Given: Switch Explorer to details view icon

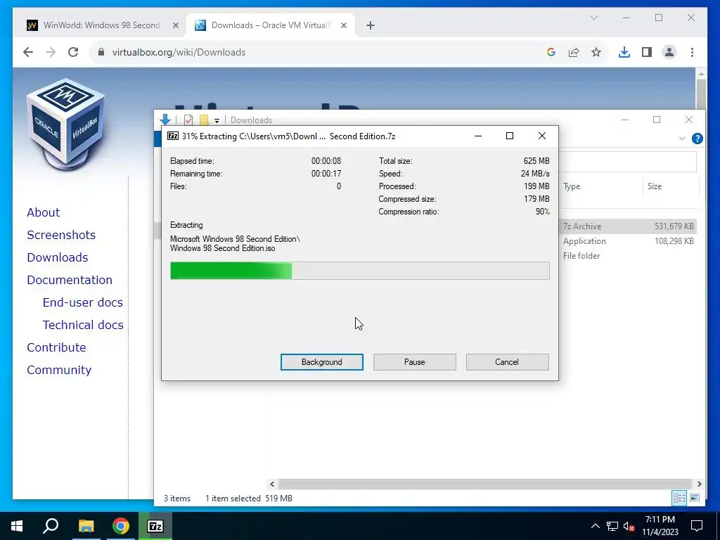Looking at the screenshot, I should tap(679, 498).
